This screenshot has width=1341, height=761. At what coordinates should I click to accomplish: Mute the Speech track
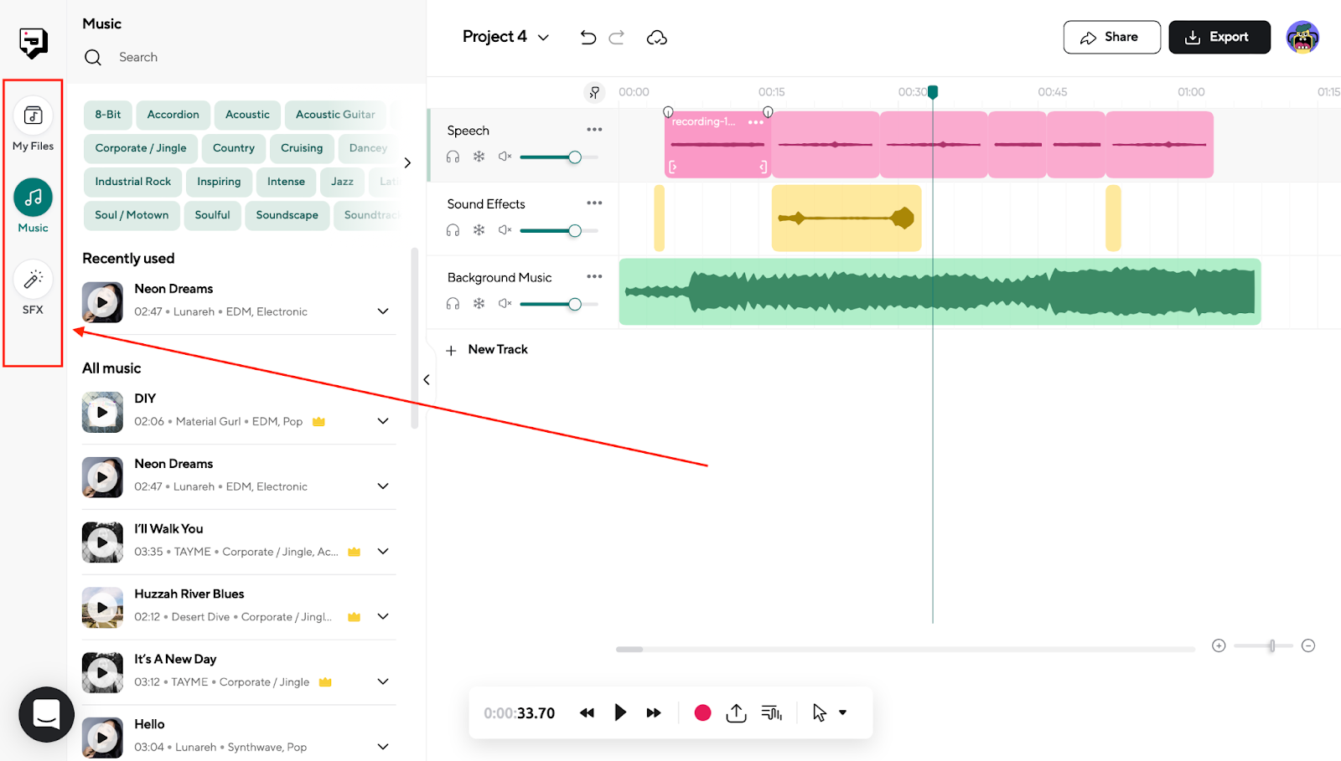tap(505, 157)
